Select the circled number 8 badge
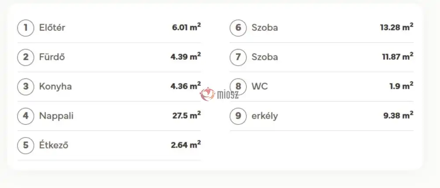This screenshot has height=188, width=440. [x=238, y=87]
